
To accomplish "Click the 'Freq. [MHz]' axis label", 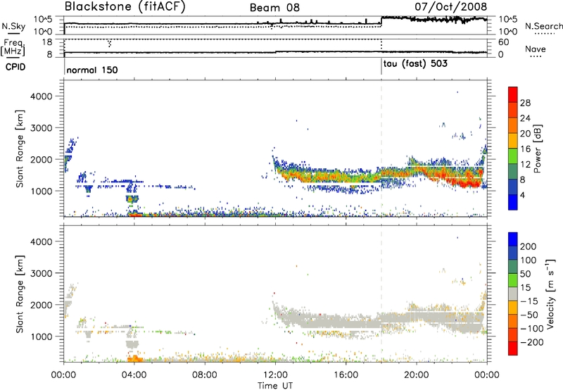I will [13, 48].
